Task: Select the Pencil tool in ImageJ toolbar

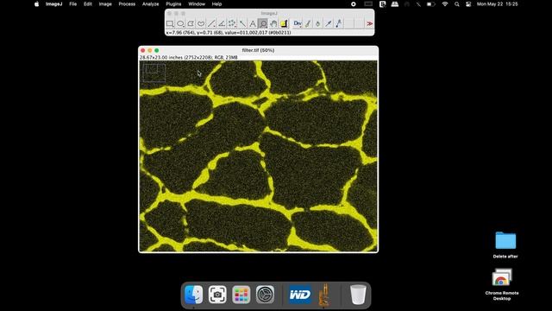Action: (339, 23)
